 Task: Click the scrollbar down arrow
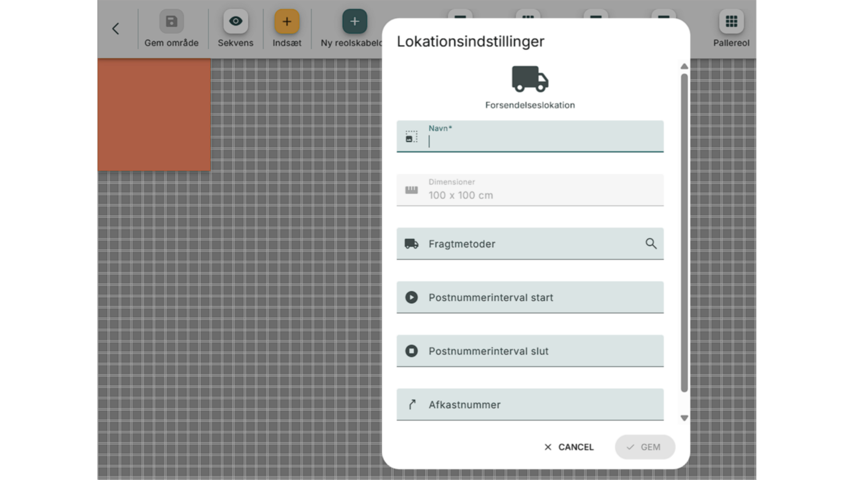point(684,418)
